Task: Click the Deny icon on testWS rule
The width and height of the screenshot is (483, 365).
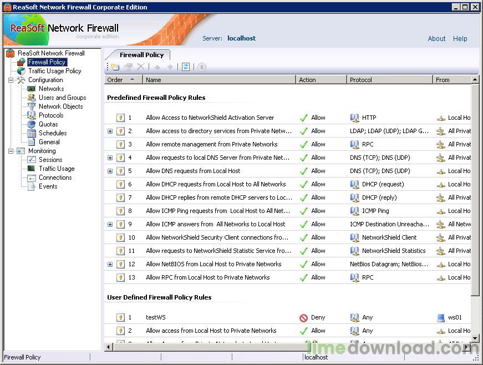Action: tap(303, 318)
